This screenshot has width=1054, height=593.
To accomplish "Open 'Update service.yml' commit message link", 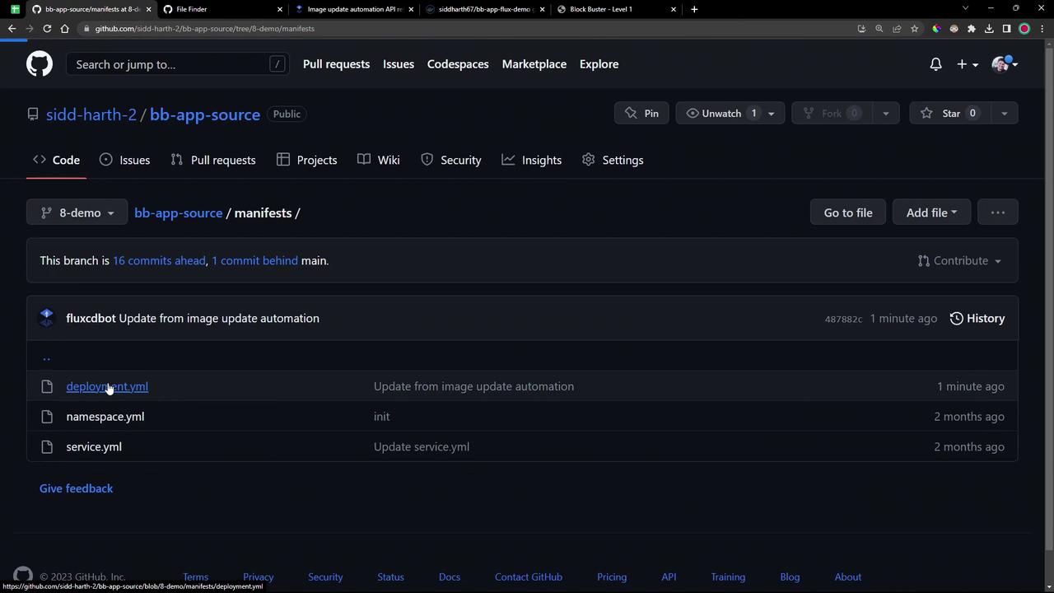I will (x=422, y=446).
